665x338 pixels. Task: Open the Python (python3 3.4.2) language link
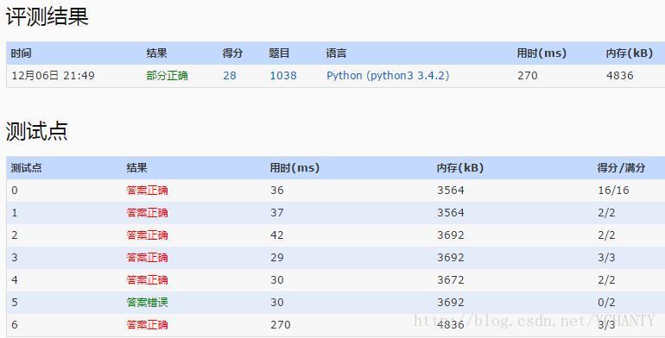[x=388, y=76]
